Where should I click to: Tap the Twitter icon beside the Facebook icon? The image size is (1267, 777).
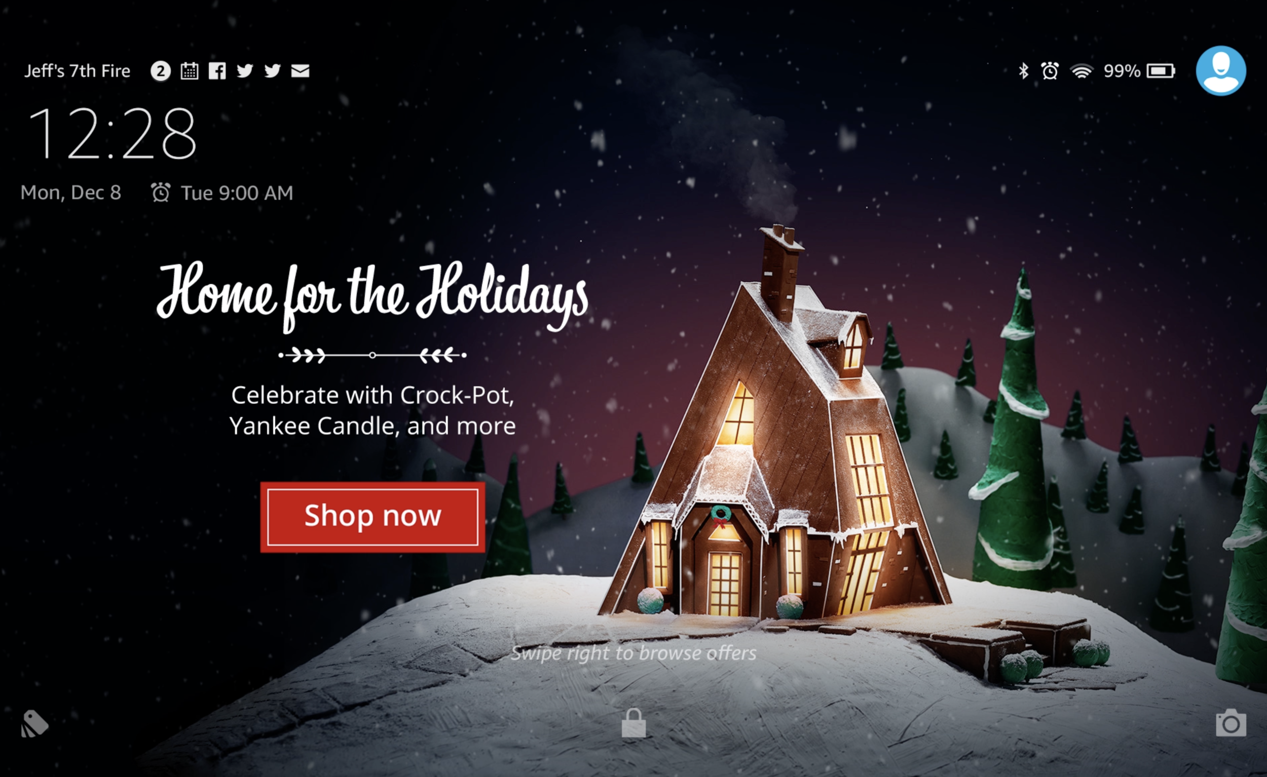click(x=245, y=70)
